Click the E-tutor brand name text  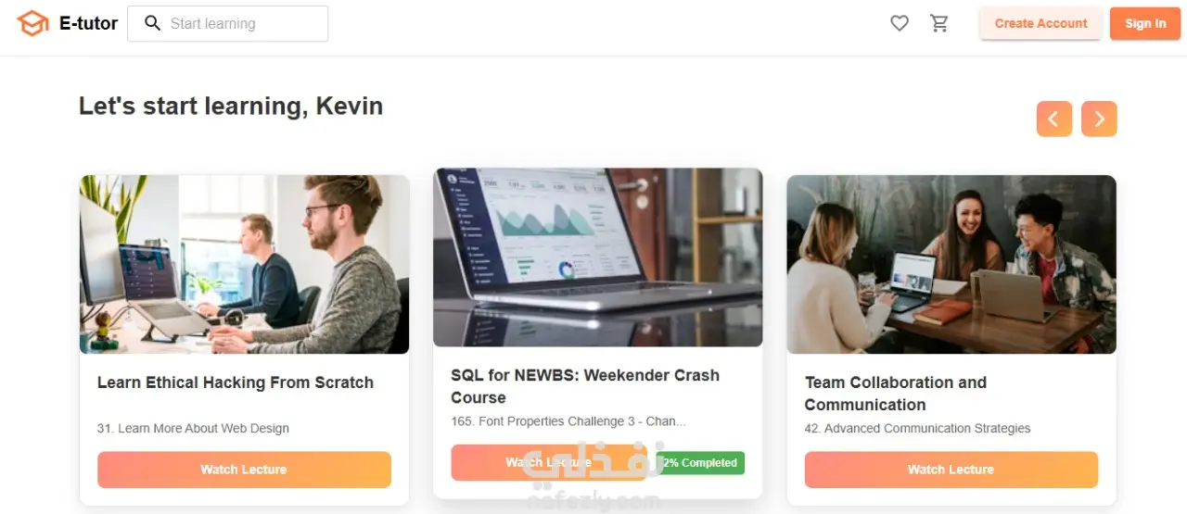coord(88,24)
